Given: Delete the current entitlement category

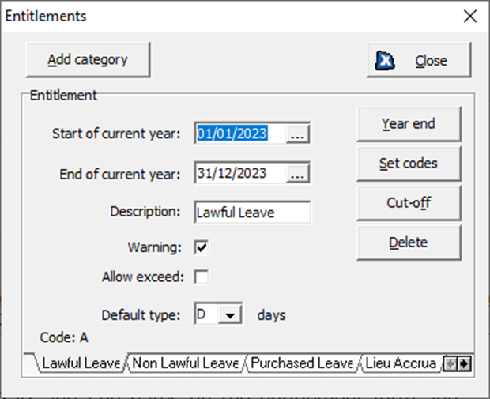Looking at the screenshot, I should pyautogui.click(x=408, y=243).
